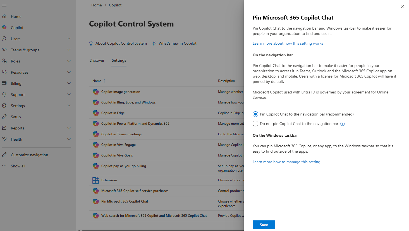Click the Extensions grid icon
This screenshot has height=231, width=409.
95,180
